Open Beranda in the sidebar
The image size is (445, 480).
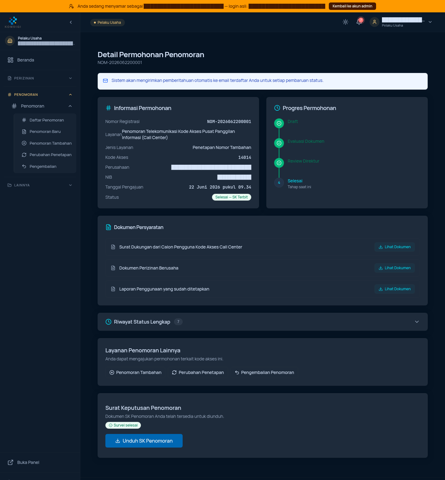point(40,60)
